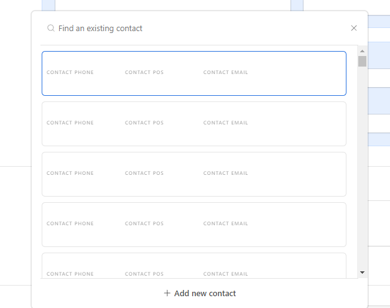
Task: Close the contact picker dialog
Action: tap(354, 28)
